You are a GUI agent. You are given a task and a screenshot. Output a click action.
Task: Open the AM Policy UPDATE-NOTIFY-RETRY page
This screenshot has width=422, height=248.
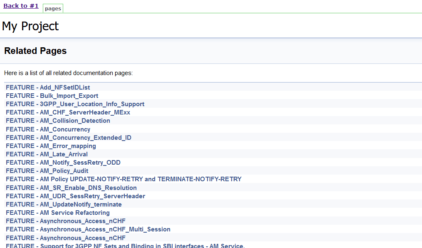[x=123, y=179]
